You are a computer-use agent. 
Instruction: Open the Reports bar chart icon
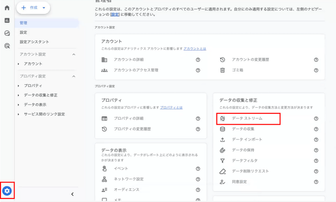click(7, 21)
